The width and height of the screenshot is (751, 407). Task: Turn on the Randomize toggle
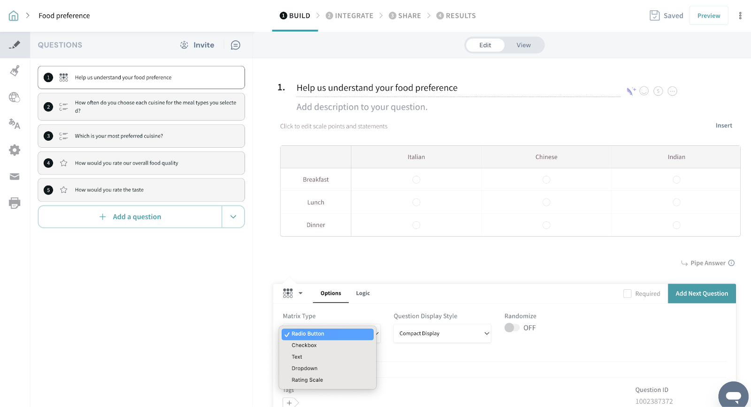(x=512, y=328)
